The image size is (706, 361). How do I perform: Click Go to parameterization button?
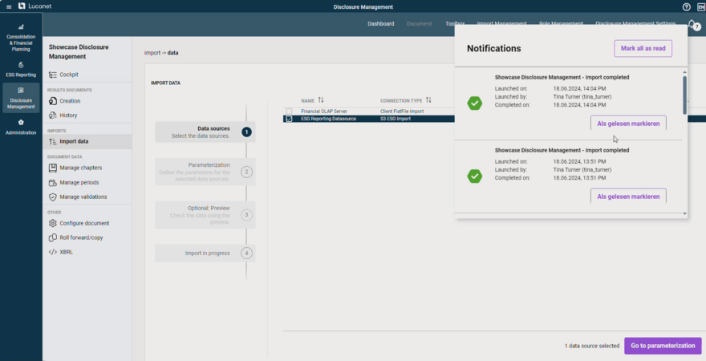point(663,346)
